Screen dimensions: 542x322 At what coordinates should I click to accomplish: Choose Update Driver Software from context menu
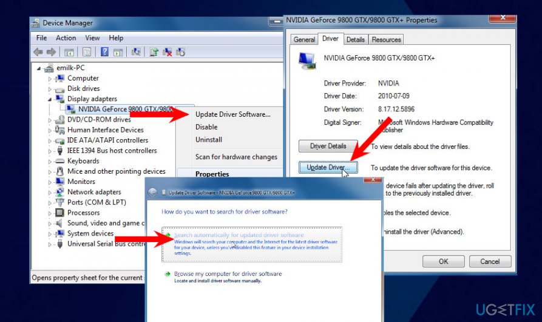tap(232, 114)
